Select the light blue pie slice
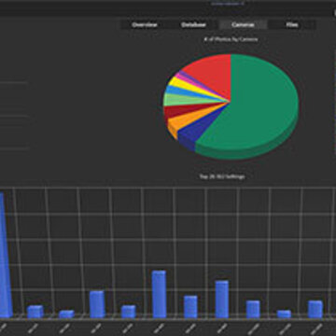The image size is (336, 336). 184,91
